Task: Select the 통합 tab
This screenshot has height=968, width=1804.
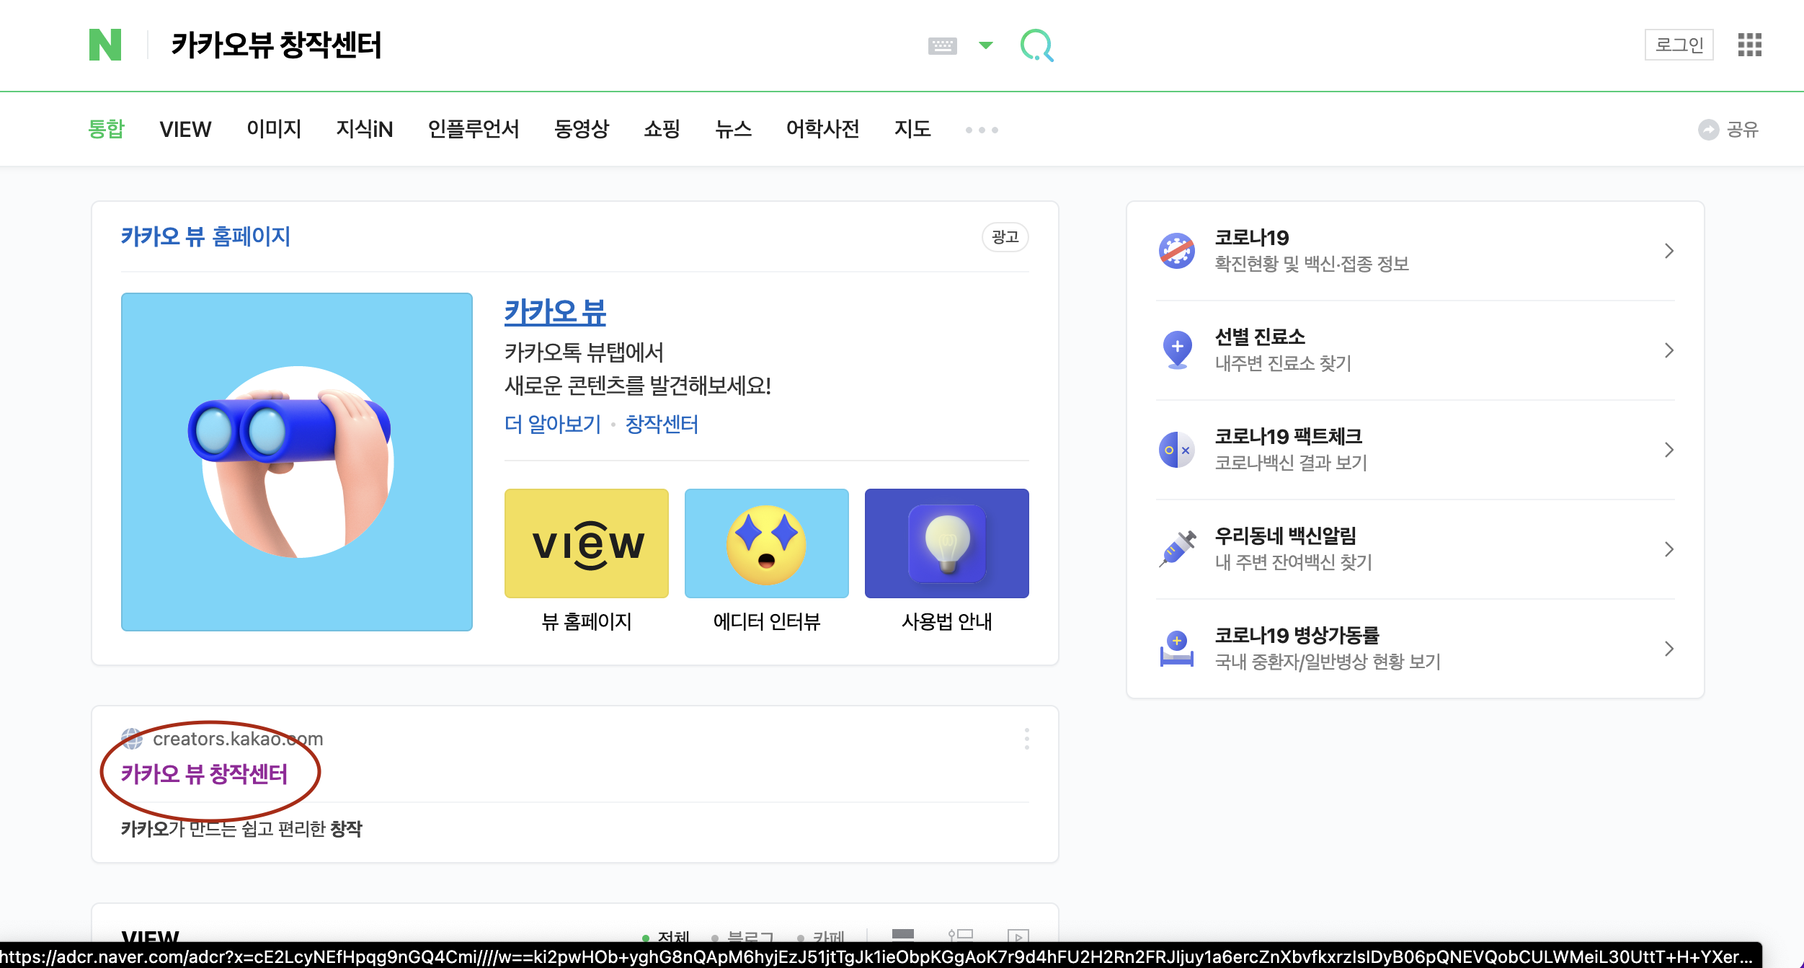Action: pyautogui.click(x=106, y=129)
